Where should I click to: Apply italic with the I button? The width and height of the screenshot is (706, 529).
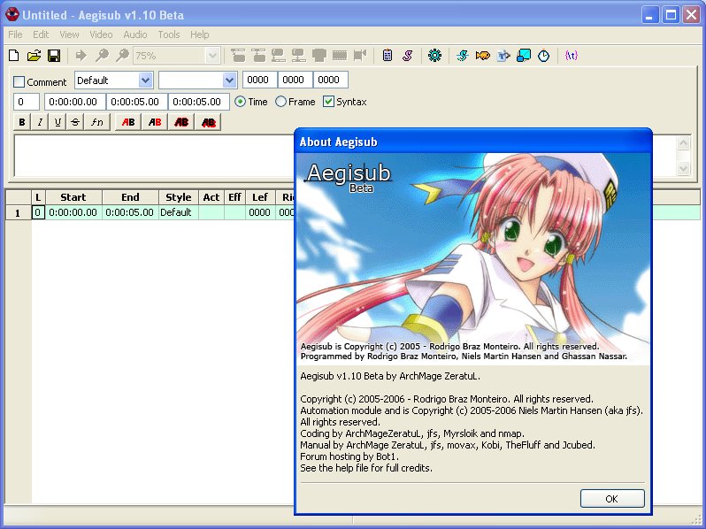pos(40,122)
